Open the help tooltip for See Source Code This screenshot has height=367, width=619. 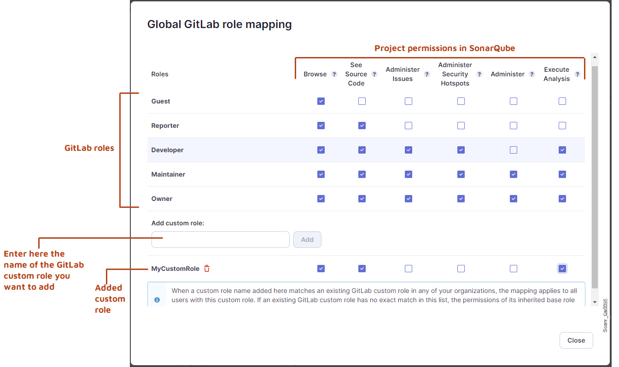click(374, 74)
